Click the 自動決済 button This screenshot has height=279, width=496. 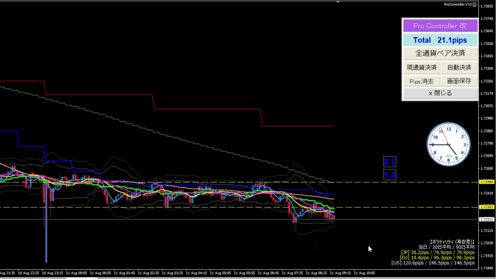(x=459, y=67)
